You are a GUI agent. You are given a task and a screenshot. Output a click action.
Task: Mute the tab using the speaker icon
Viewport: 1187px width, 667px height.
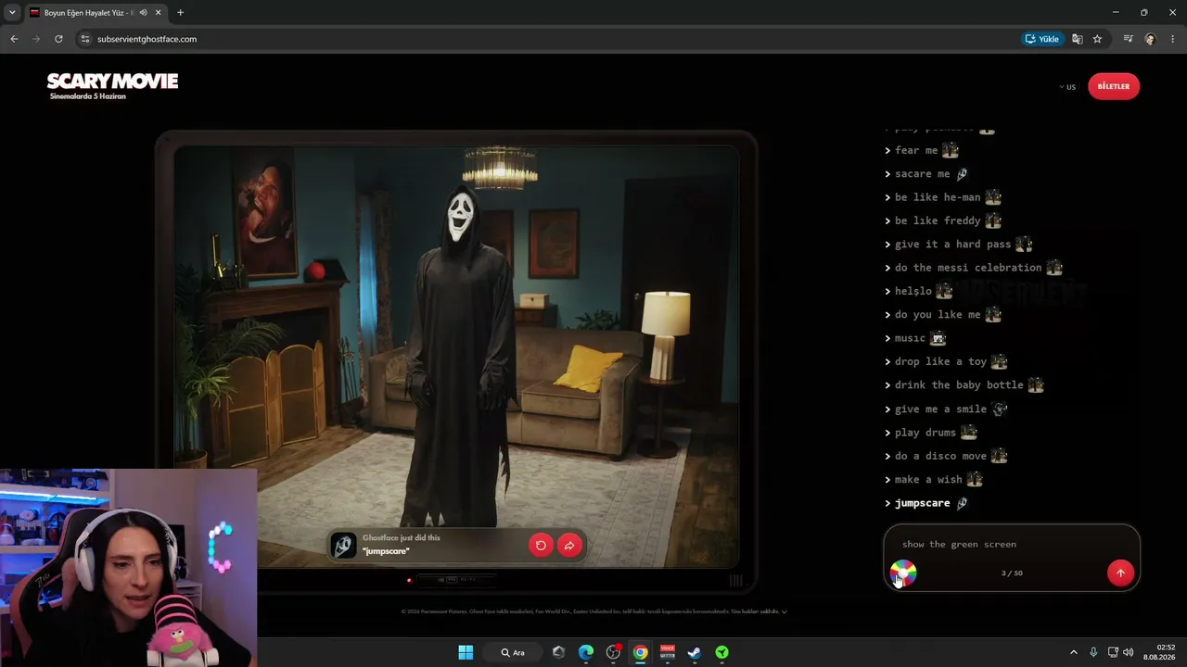pyautogui.click(x=143, y=13)
